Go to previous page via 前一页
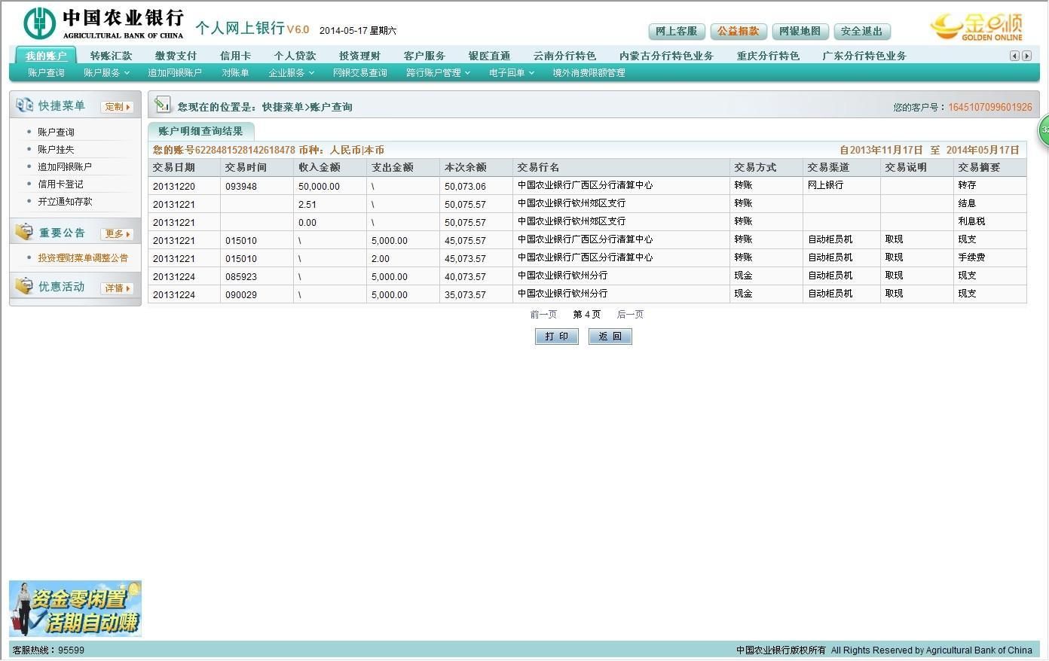Image resolution: width=1049 pixels, height=661 pixels. tap(543, 315)
